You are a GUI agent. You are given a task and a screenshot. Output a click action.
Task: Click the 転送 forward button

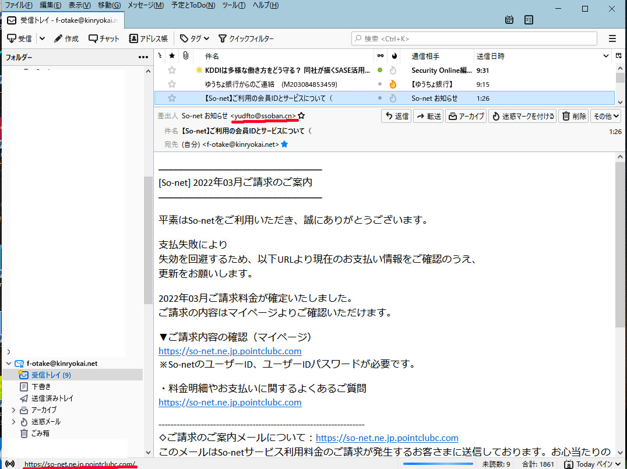(x=428, y=116)
